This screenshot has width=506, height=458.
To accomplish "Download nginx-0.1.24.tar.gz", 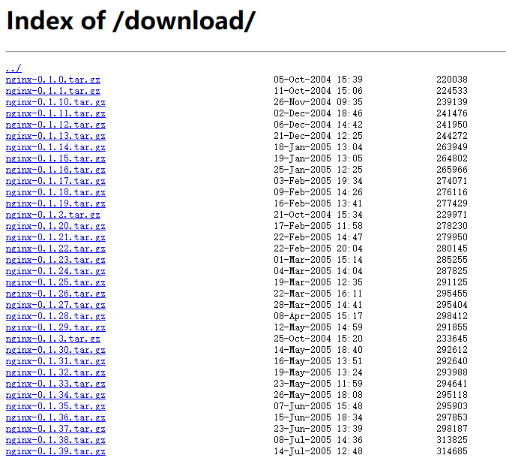I will pyautogui.click(x=55, y=271).
